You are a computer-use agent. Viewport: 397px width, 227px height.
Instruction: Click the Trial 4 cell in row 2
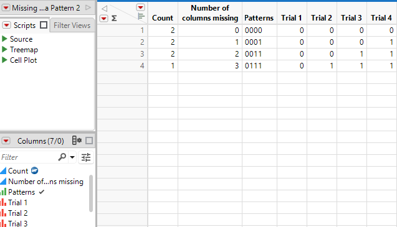pyautogui.click(x=381, y=42)
